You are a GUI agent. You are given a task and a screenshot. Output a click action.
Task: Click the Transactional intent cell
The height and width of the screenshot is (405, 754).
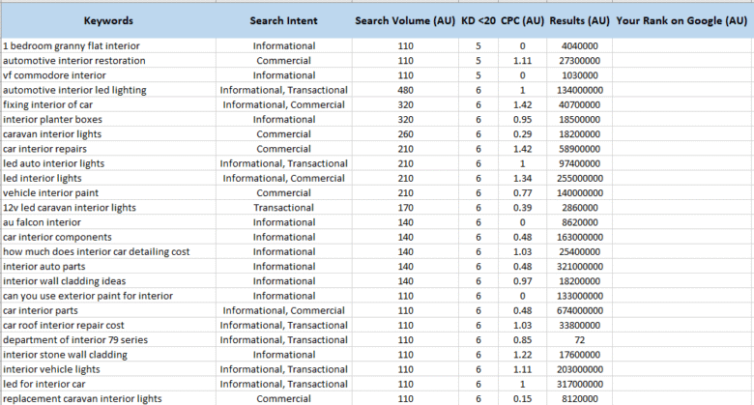[x=283, y=208]
